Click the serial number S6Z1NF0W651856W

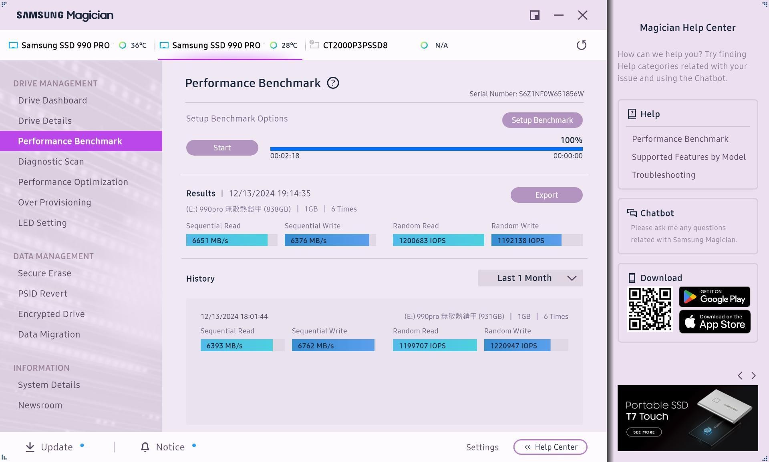pos(551,94)
